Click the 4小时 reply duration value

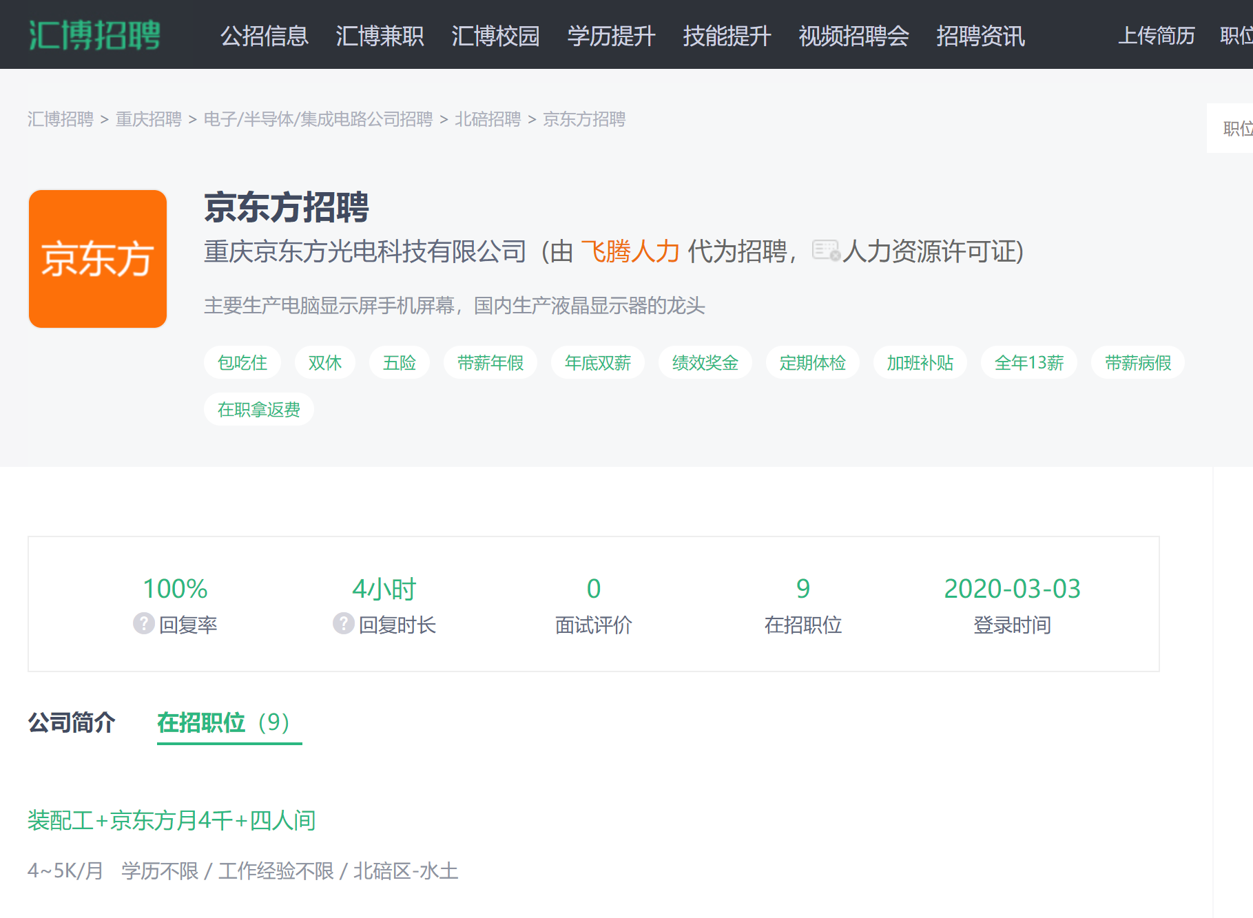(384, 589)
